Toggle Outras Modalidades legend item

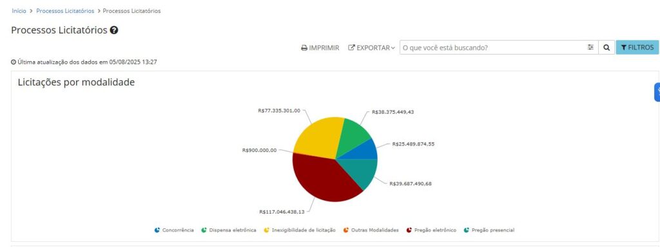[371, 230]
